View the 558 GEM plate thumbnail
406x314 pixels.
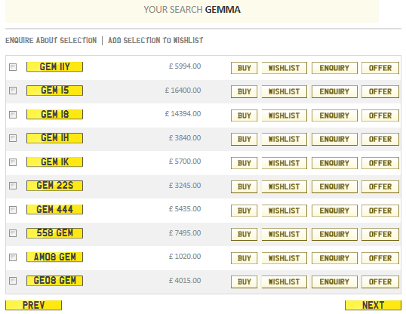point(54,233)
